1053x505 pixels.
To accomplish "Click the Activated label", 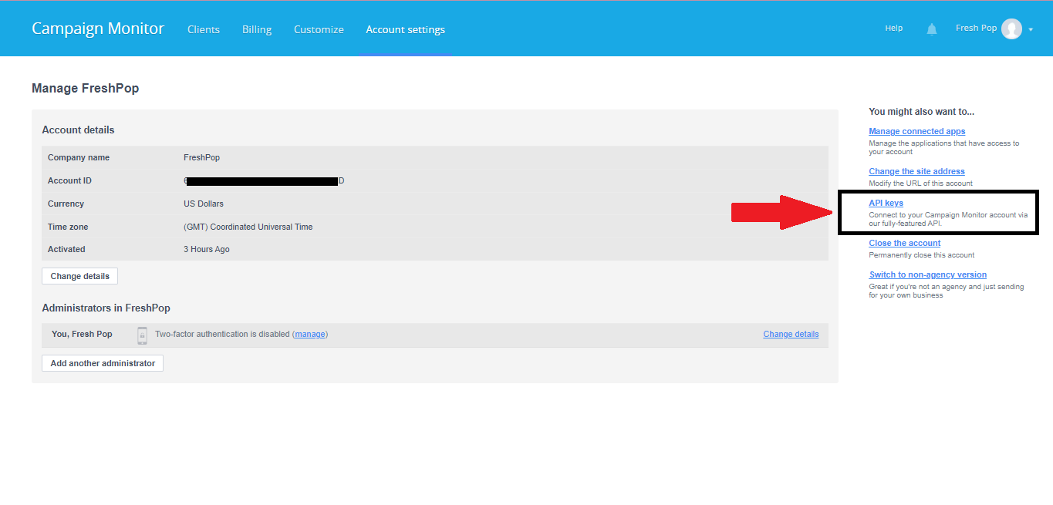I will click(66, 249).
